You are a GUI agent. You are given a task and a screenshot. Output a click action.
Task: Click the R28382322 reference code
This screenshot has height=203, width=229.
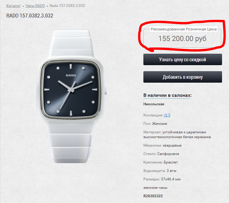(153, 196)
